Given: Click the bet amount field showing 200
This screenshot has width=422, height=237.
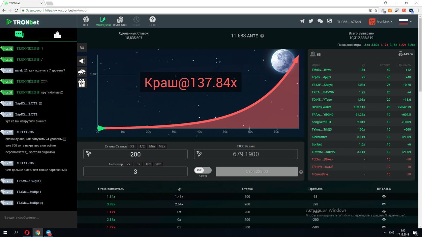Looking at the screenshot, I should click(x=136, y=154).
